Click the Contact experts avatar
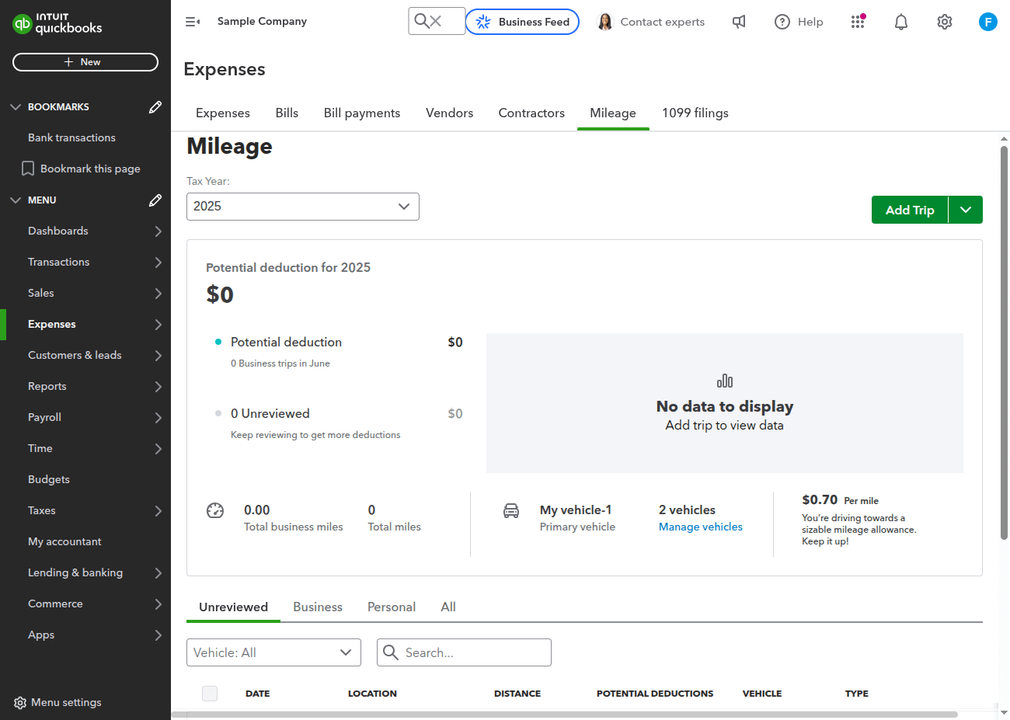Image resolution: width=1010 pixels, height=720 pixels. point(605,22)
